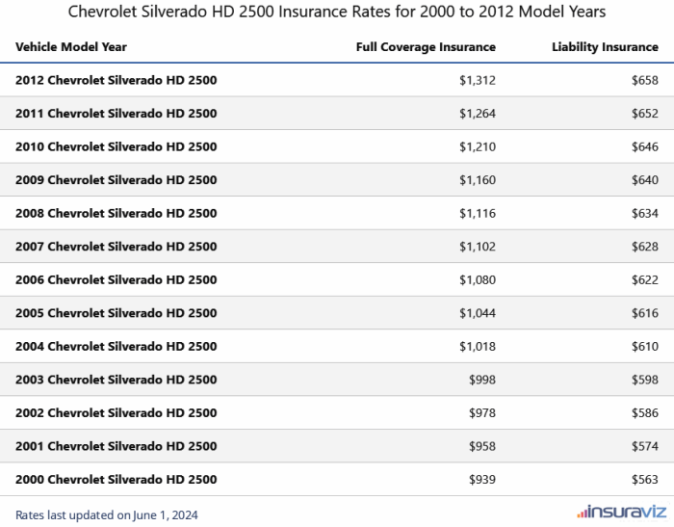Screen dimensions: 674x527
Task: Click the $1,080 full coverage value
Action: tap(478, 279)
